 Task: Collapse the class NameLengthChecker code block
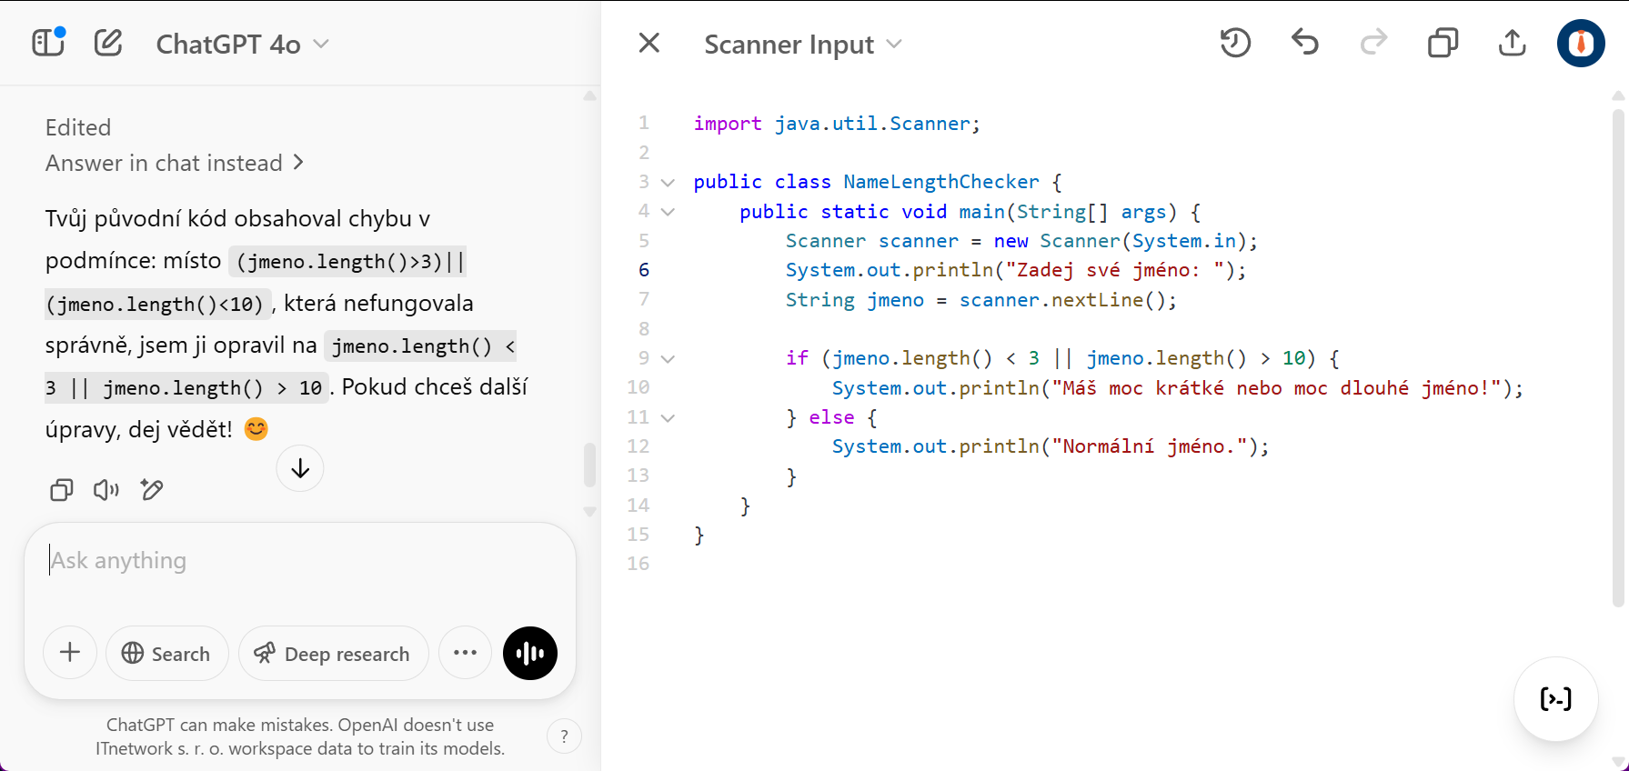pyautogui.click(x=668, y=183)
